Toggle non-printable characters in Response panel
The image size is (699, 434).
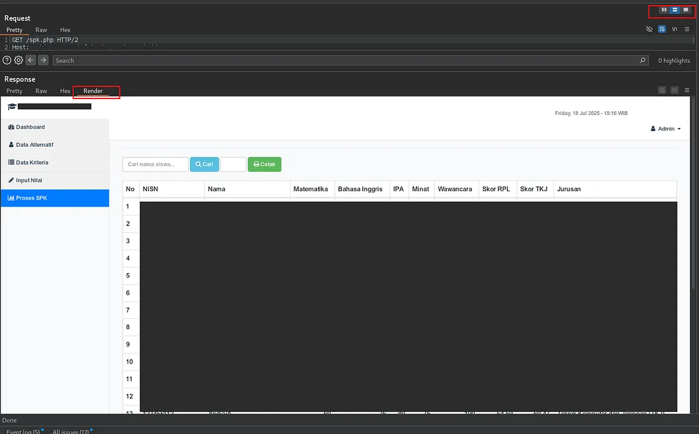click(x=674, y=90)
